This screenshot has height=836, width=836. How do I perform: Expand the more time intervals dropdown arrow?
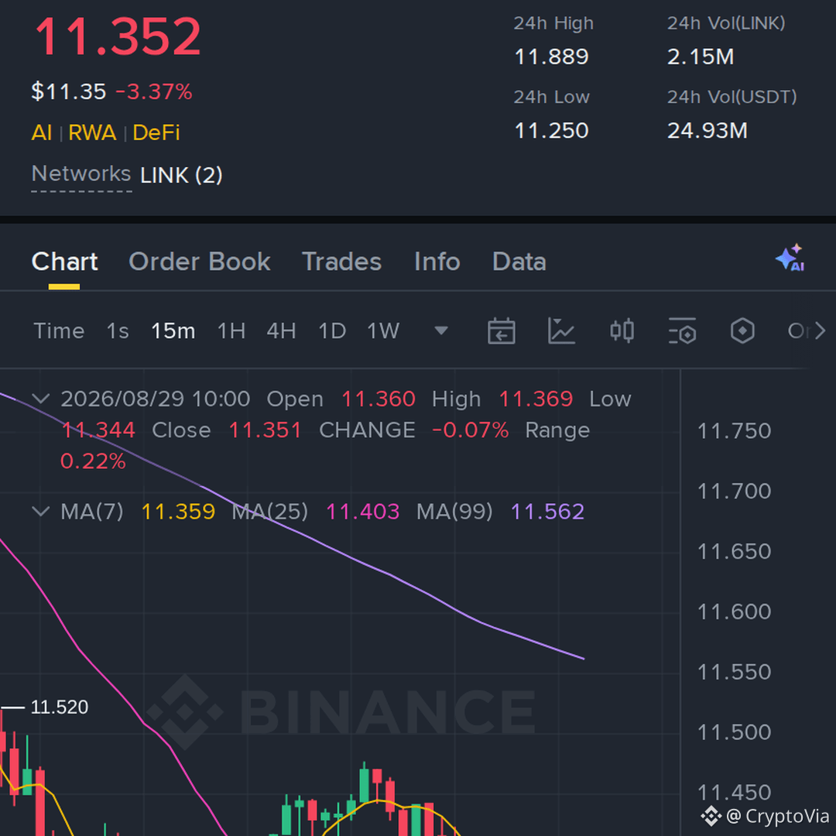(441, 331)
